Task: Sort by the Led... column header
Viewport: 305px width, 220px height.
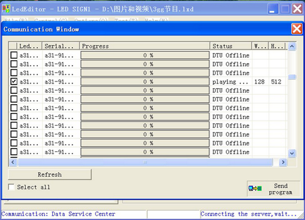Action: coord(29,46)
